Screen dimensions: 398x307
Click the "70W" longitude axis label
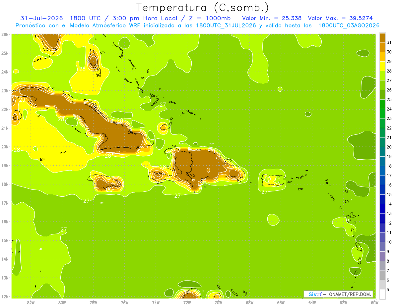pyautogui.click(x=218, y=302)
